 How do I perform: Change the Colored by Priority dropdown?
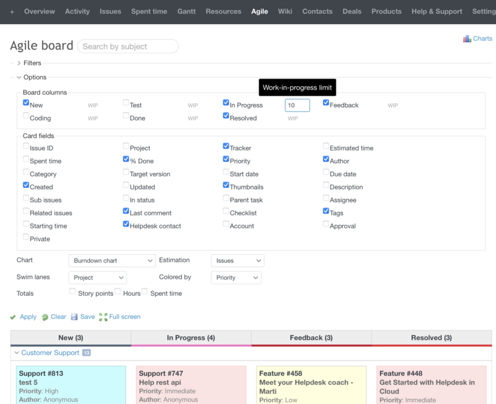tap(236, 278)
